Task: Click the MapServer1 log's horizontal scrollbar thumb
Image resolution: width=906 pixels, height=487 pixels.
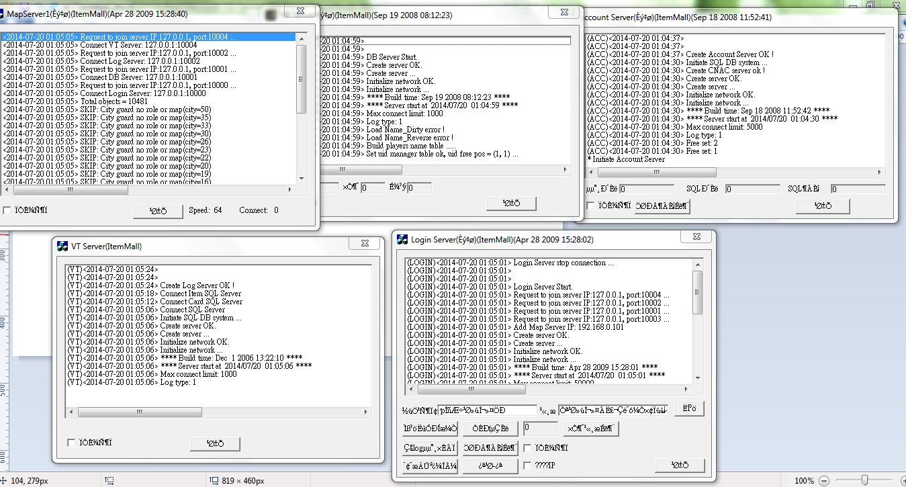Action: coord(70,189)
